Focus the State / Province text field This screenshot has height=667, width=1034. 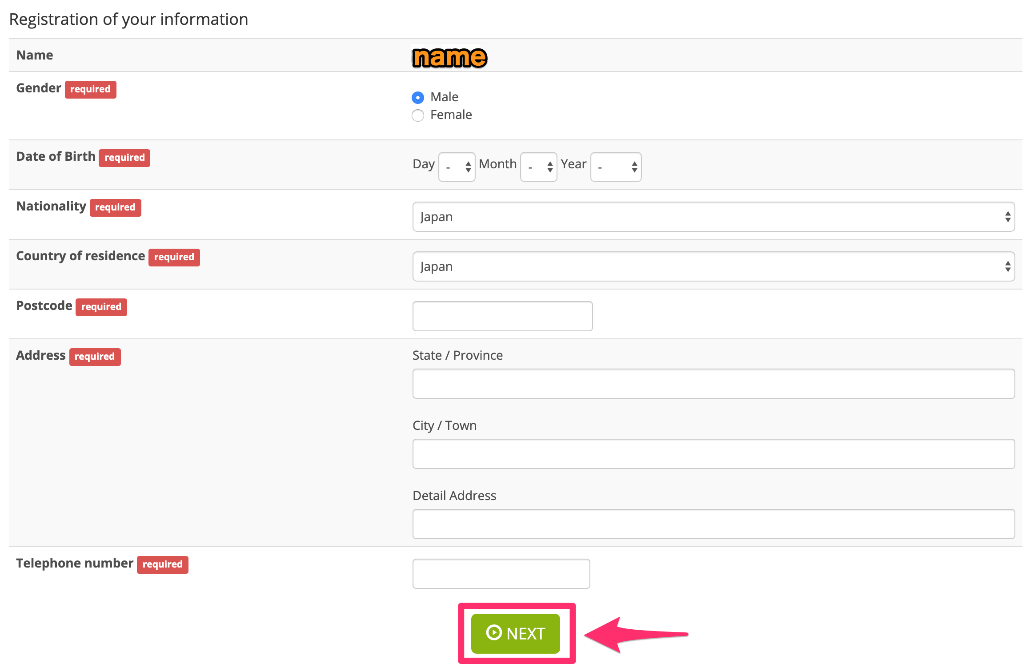click(x=713, y=384)
